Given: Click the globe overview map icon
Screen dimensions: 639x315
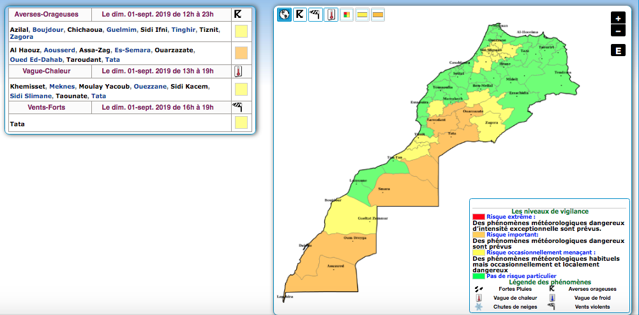Looking at the screenshot, I should pos(284,15).
